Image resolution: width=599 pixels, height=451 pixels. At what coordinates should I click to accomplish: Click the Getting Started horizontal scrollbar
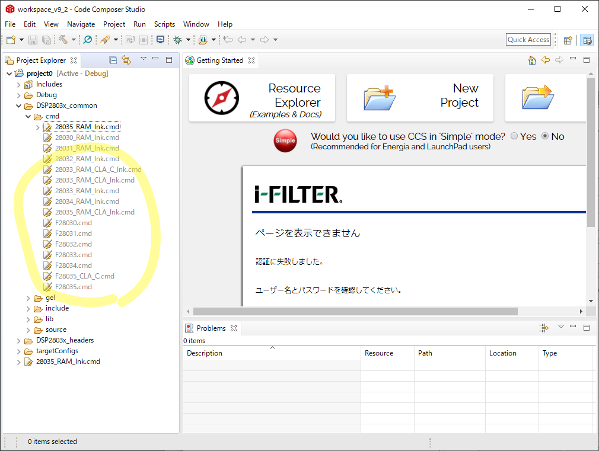coord(356,311)
